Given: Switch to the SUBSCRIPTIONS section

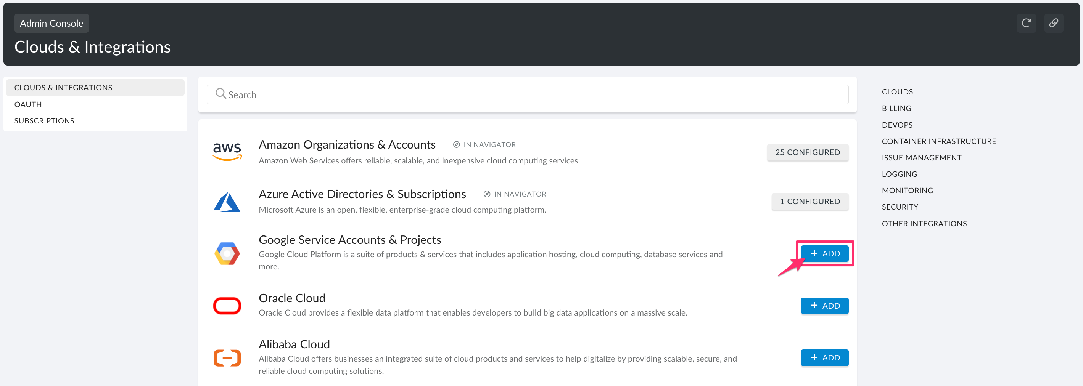Looking at the screenshot, I should pyautogui.click(x=44, y=120).
